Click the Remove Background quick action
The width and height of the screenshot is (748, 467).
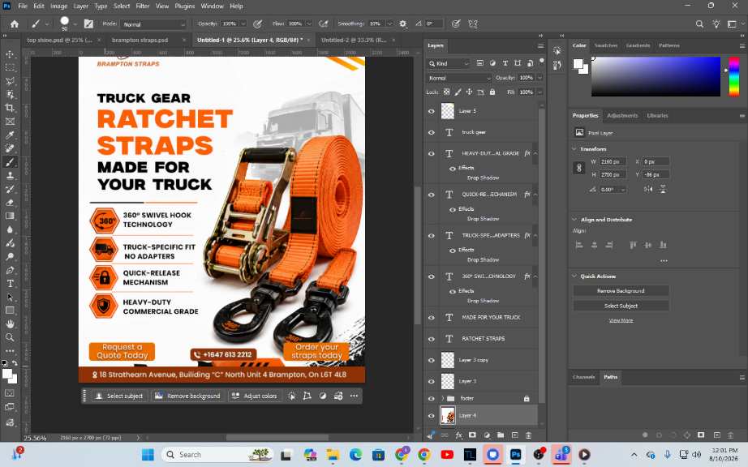coord(621,291)
